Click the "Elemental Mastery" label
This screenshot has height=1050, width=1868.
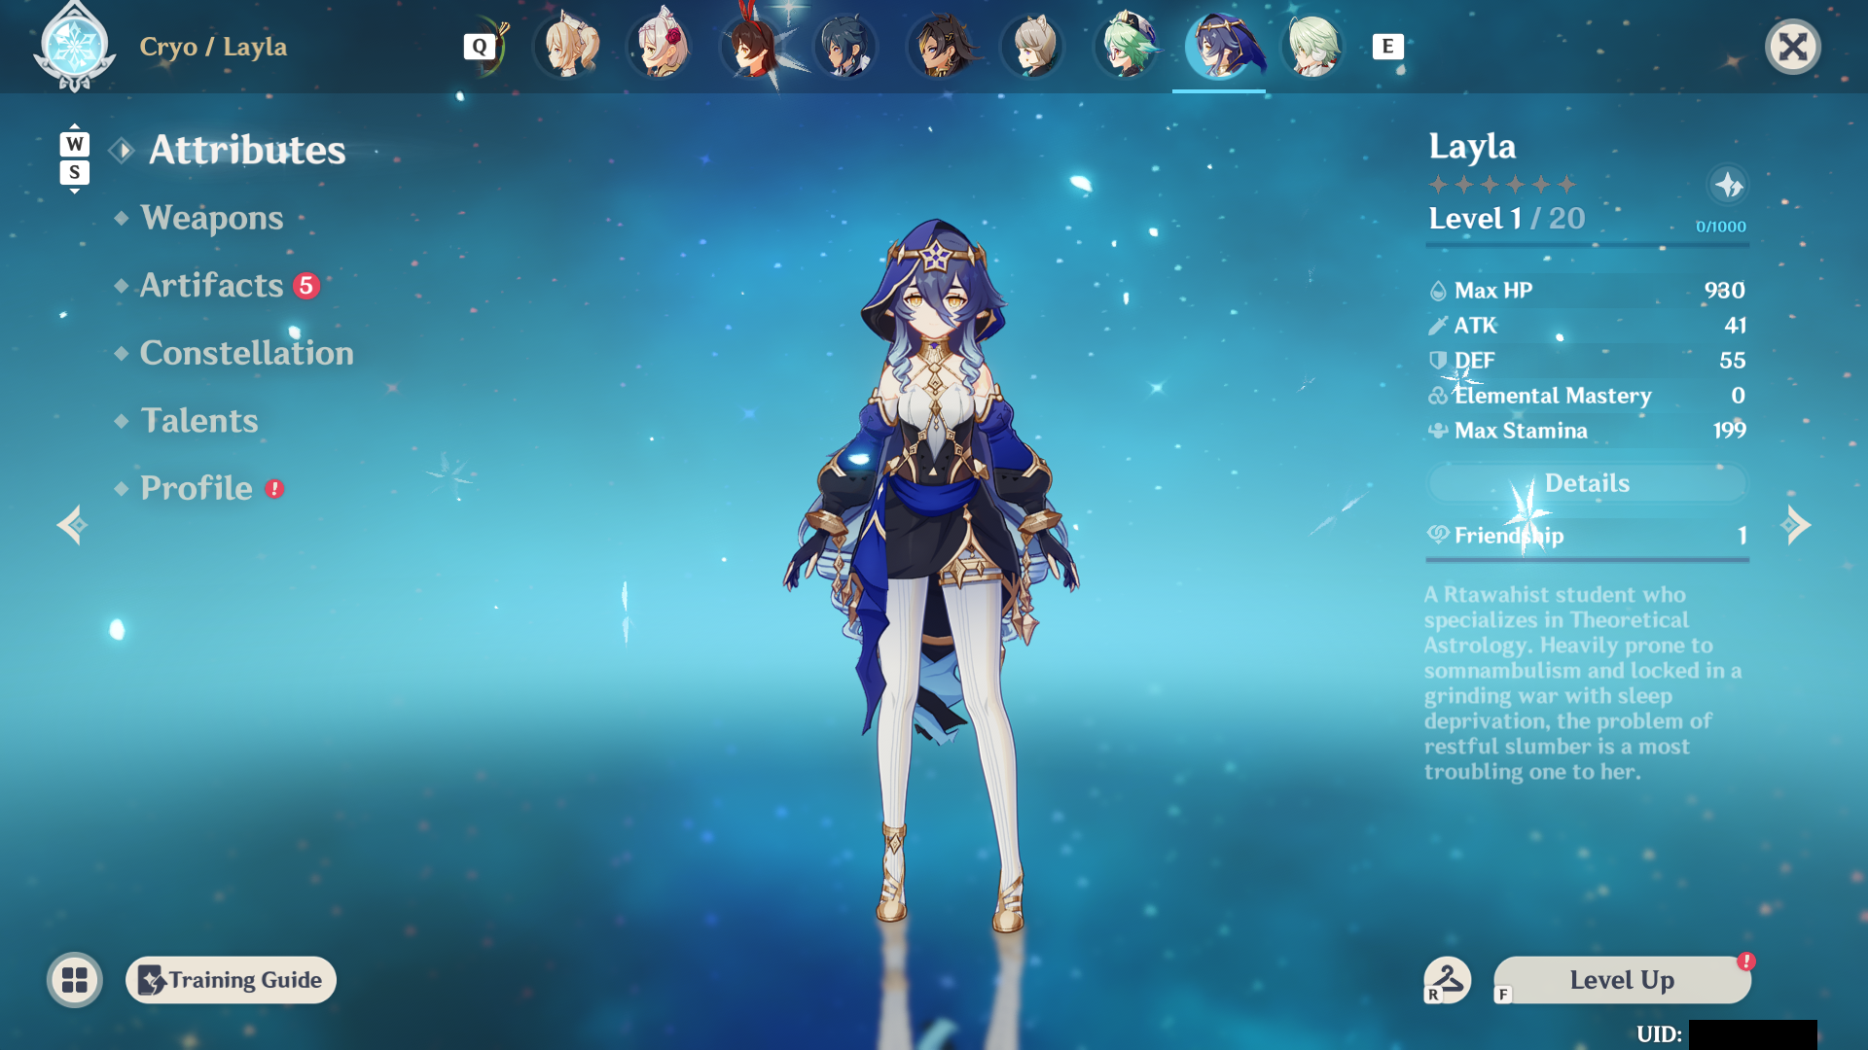1553,396
